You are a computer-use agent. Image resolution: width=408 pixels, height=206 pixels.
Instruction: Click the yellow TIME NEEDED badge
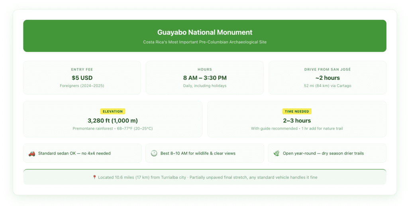click(x=297, y=111)
